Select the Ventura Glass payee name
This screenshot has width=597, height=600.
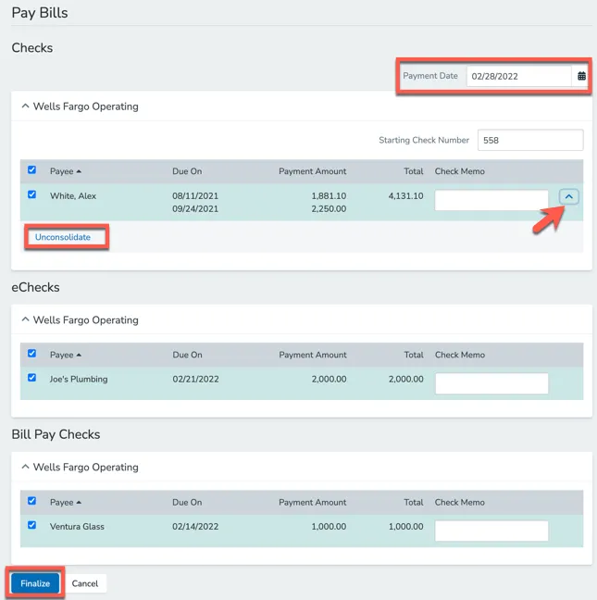pyautogui.click(x=77, y=527)
